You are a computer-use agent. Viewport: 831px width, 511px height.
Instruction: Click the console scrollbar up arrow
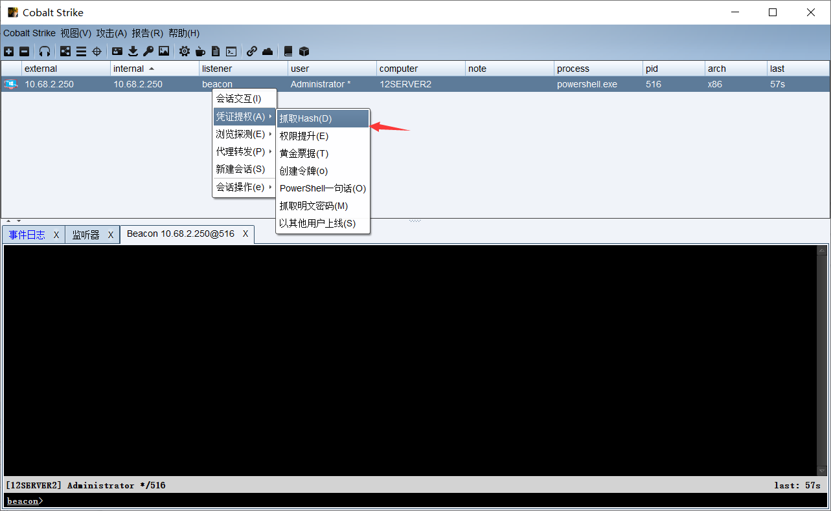point(822,250)
